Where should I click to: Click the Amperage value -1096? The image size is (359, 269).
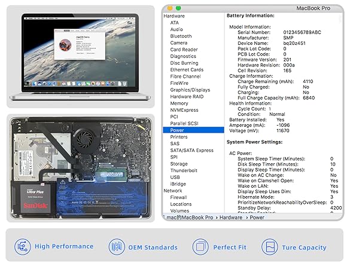pyautogui.click(x=283, y=125)
